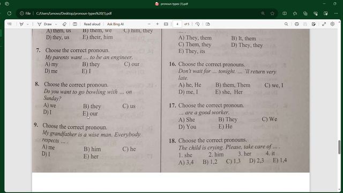Open the page view option
343x193 pixels.
75,24
